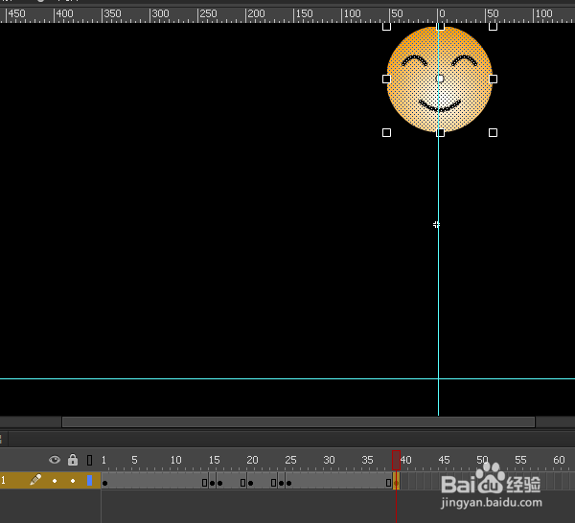Click the 450 mark on the horizontal ruler
The image size is (575, 523).
(x=17, y=14)
